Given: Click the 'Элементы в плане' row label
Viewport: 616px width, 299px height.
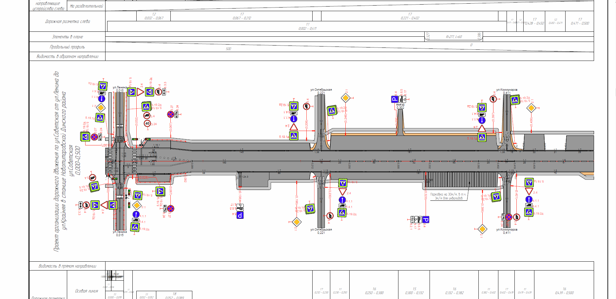Looking at the screenshot, I should pos(67,37).
